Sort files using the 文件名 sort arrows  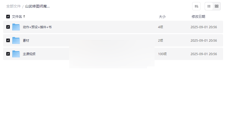pyautogui.click(x=24, y=17)
